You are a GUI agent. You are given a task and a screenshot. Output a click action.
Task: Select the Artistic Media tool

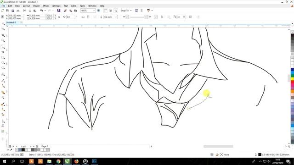point(3,52)
